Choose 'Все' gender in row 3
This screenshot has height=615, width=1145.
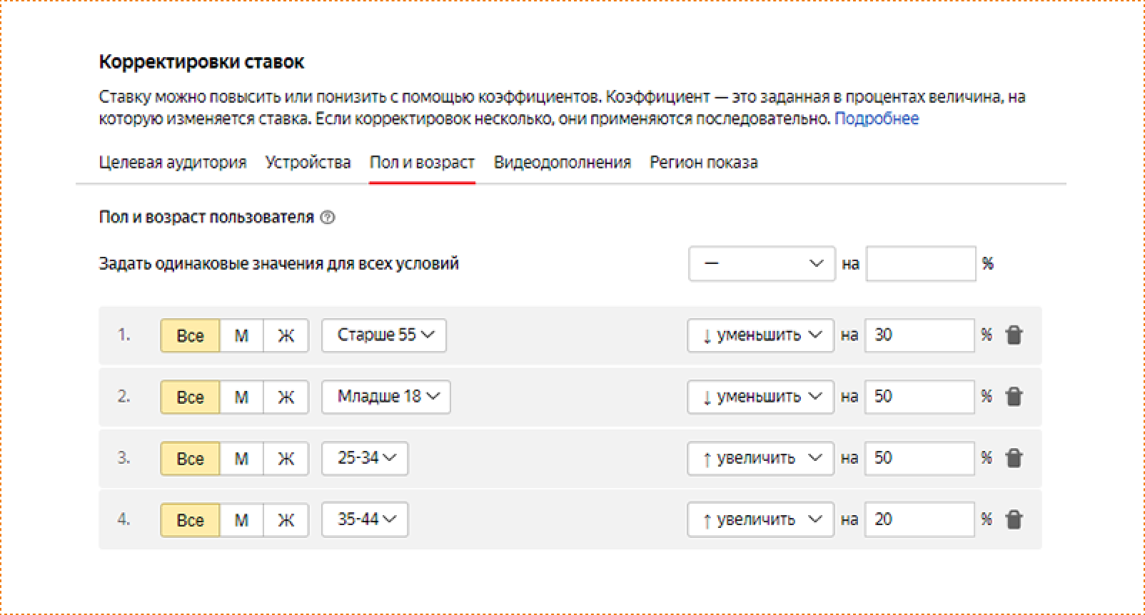tap(190, 458)
